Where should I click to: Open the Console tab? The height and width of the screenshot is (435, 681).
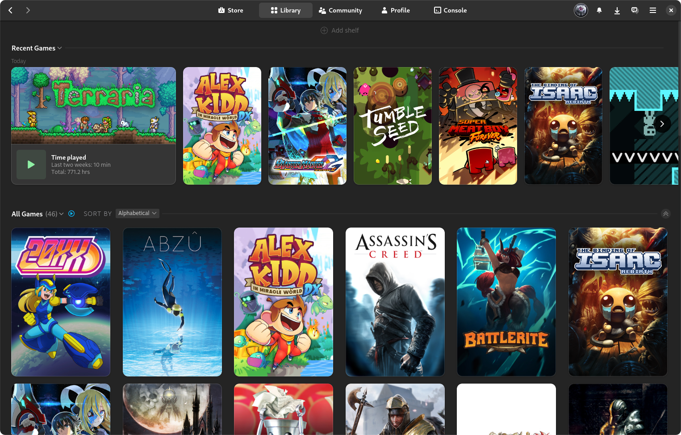(x=450, y=10)
